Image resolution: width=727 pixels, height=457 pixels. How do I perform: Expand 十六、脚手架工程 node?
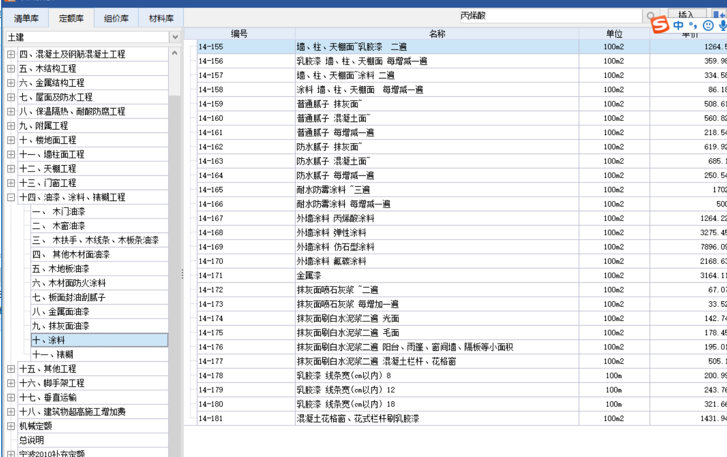(11, 383)
